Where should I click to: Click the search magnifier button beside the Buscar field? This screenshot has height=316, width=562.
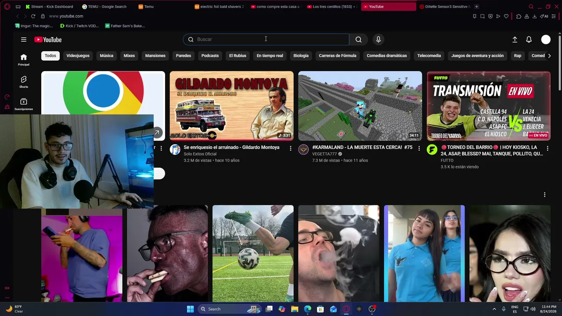(359, 39)
